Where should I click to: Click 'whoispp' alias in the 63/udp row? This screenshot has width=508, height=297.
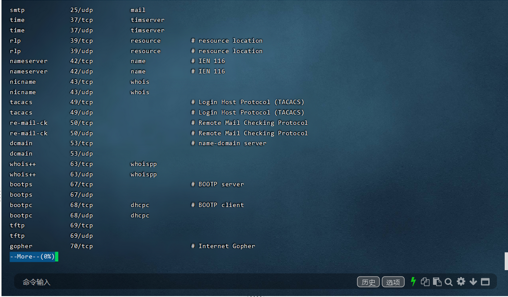(x=143, y=175)
